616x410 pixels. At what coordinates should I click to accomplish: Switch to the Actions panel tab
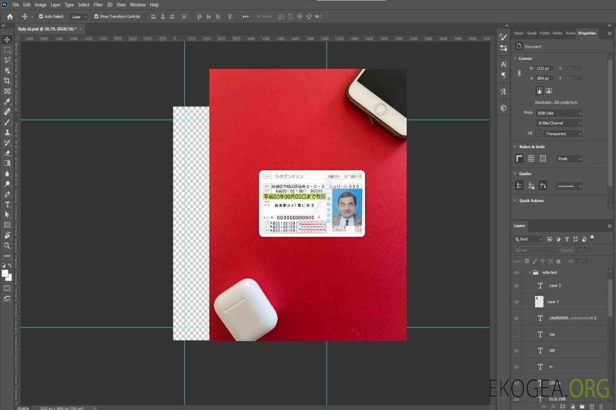570,33
